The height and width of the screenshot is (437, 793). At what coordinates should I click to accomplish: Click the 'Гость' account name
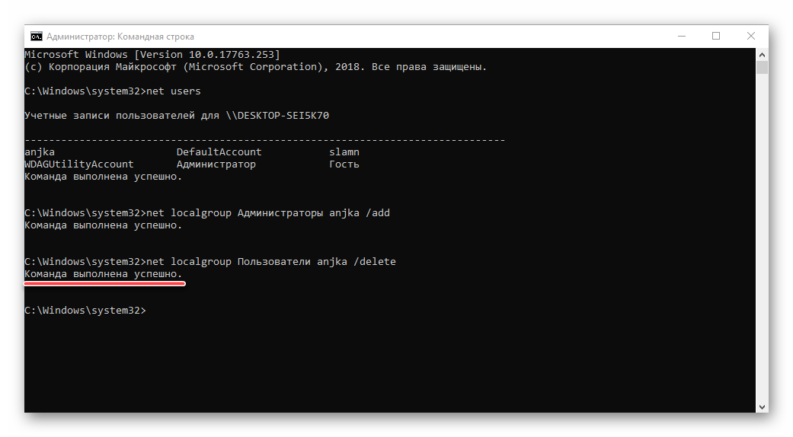[x=344, y=164]
